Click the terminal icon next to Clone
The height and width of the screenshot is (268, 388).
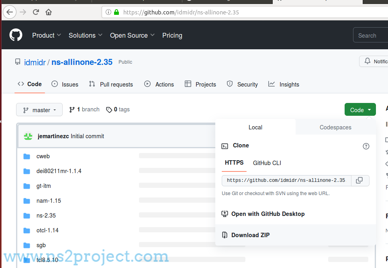pos(225,146)
